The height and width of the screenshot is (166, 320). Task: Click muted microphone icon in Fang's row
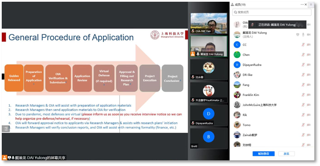[303, 85]
